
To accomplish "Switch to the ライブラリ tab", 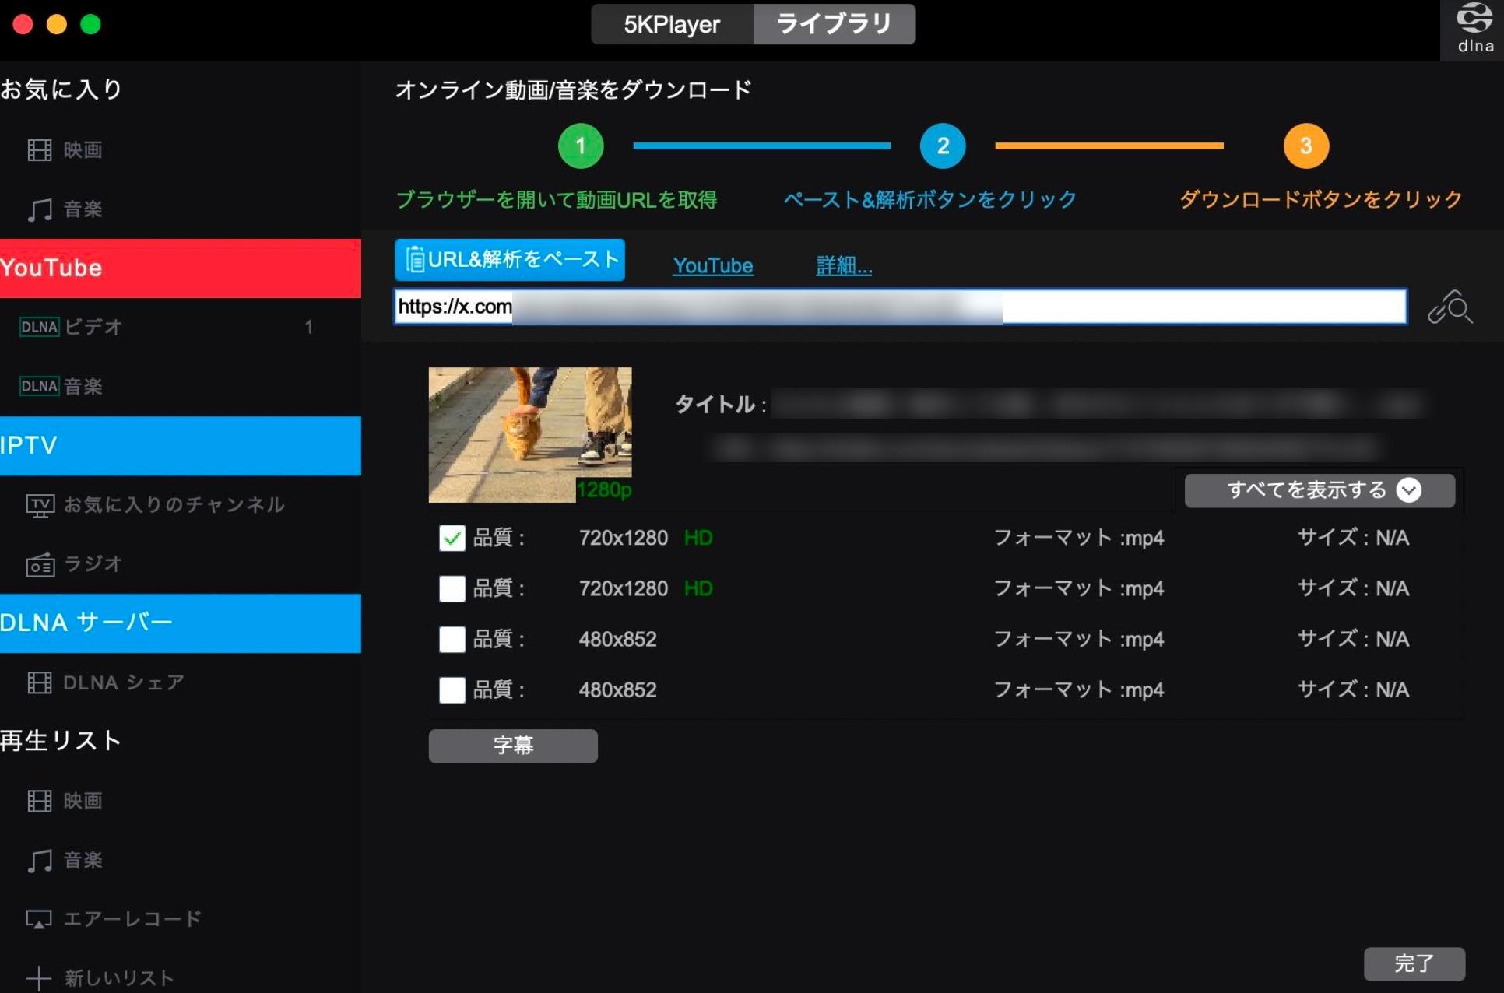I will coord(835,24).
